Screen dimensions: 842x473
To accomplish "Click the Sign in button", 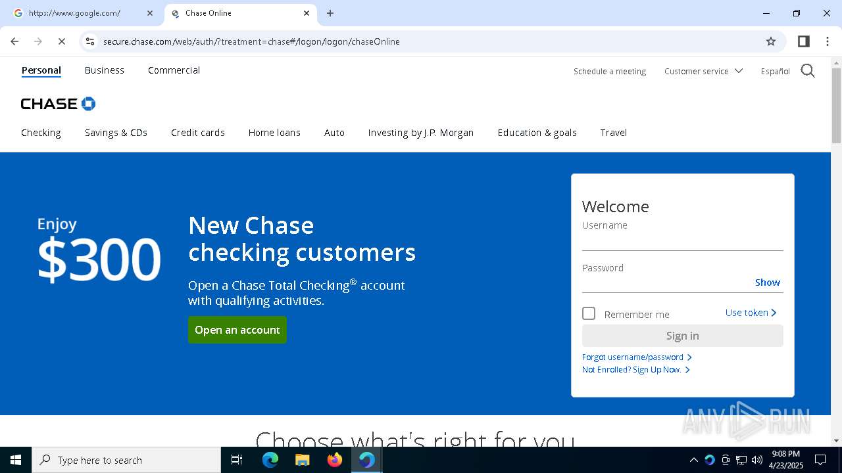I will pos(683,336).
